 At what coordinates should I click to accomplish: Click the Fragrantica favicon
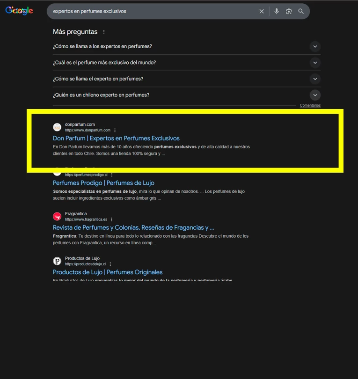[x=57, y=216]
